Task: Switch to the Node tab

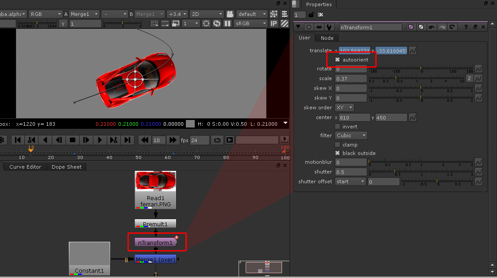Action: pos(327,38)
